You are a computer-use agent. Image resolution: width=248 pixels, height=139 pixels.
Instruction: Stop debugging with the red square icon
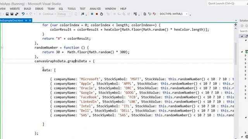[x=97, y=14]
